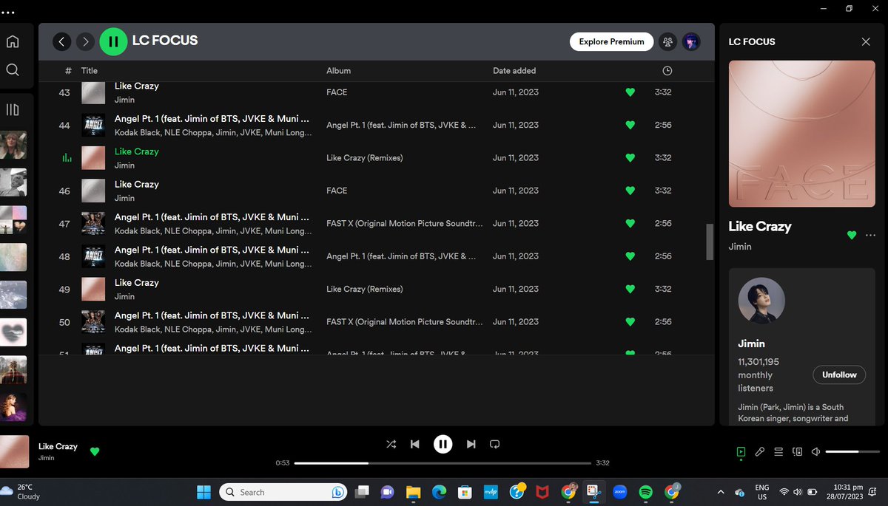
Task: Adjust the volume slider
Action: 851,451
